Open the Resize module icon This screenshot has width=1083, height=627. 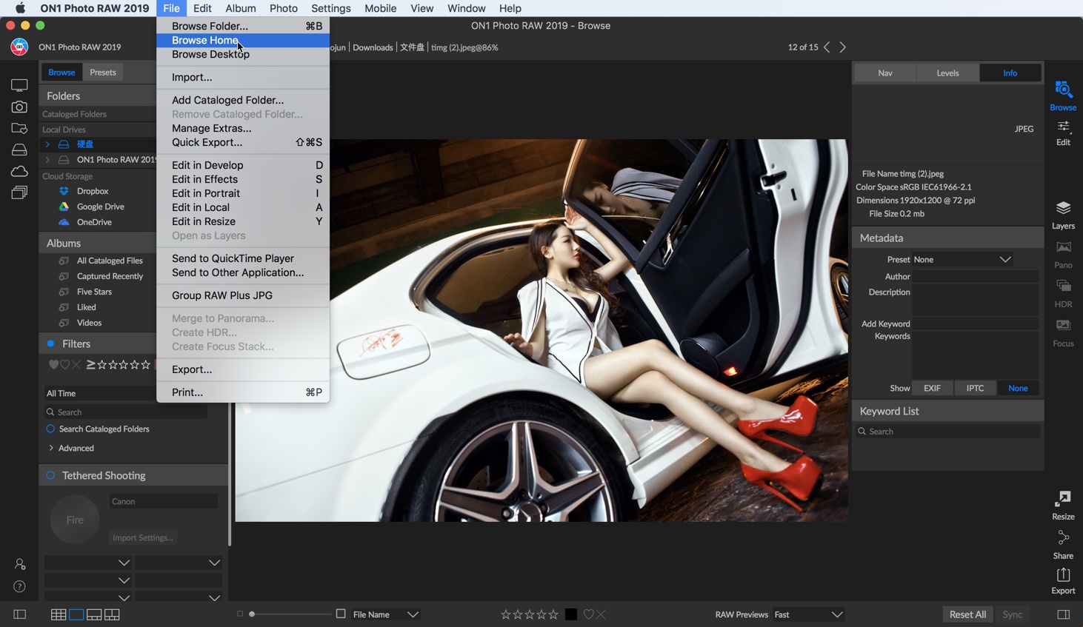[x=1063, y=499]
